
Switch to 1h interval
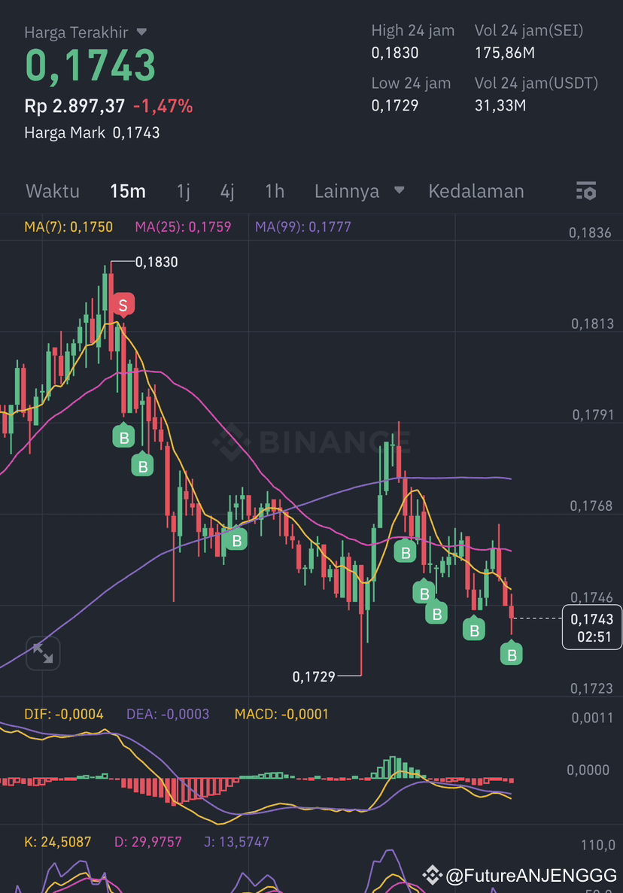[x=275, y=191]
